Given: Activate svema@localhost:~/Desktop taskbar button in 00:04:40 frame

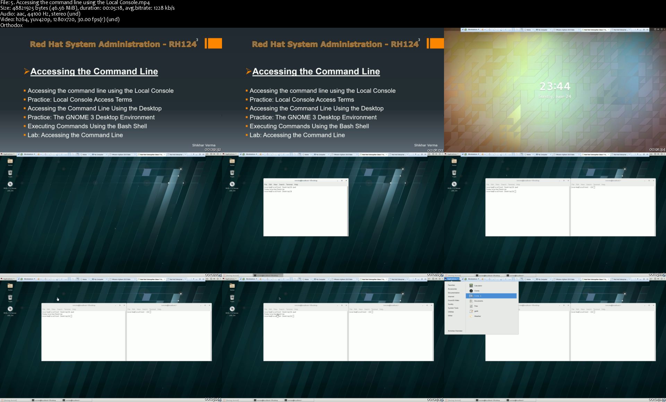Looking at the screenshot, I should [x=490, y=400].
